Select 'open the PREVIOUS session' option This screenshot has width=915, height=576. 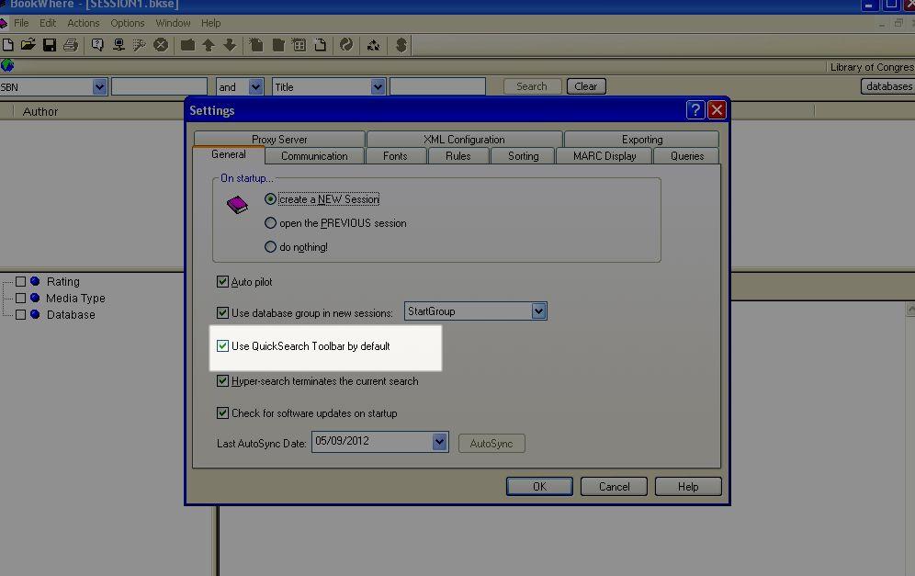270,223
